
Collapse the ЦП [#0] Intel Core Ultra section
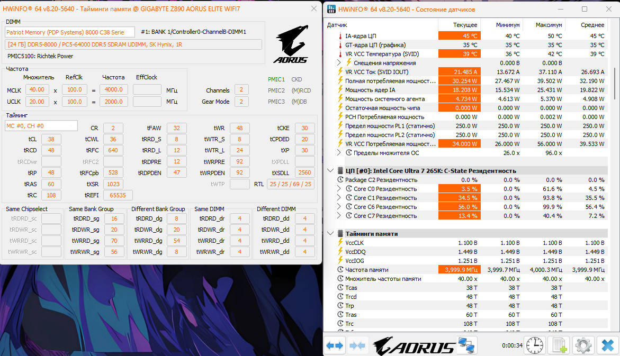tap(330, 171)
